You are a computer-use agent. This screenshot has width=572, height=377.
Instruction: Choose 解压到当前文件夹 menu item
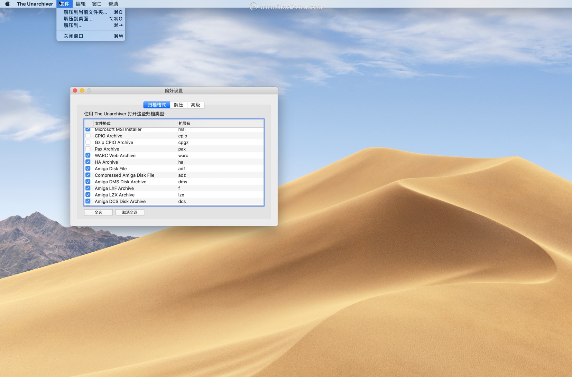point(85,12)
